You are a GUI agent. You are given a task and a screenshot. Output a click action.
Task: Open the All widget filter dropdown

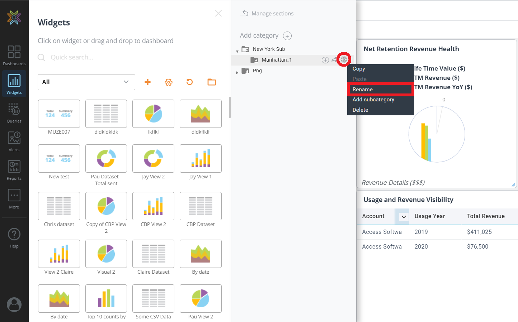click(x=86, y=82)
